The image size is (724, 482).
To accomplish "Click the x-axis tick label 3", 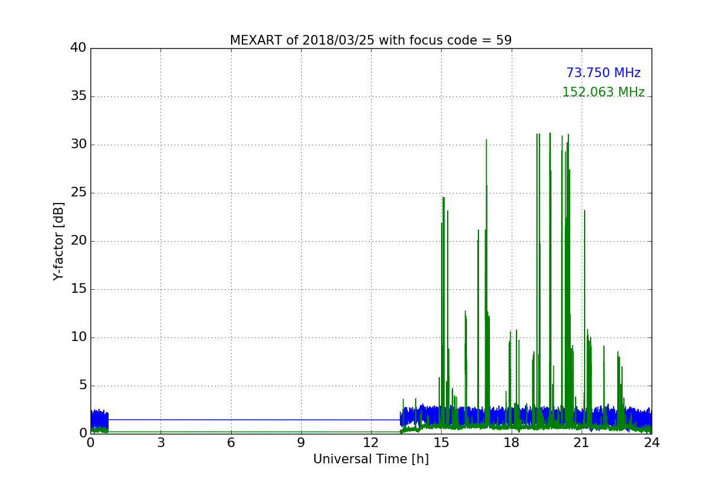I will [x=160, y=443].
